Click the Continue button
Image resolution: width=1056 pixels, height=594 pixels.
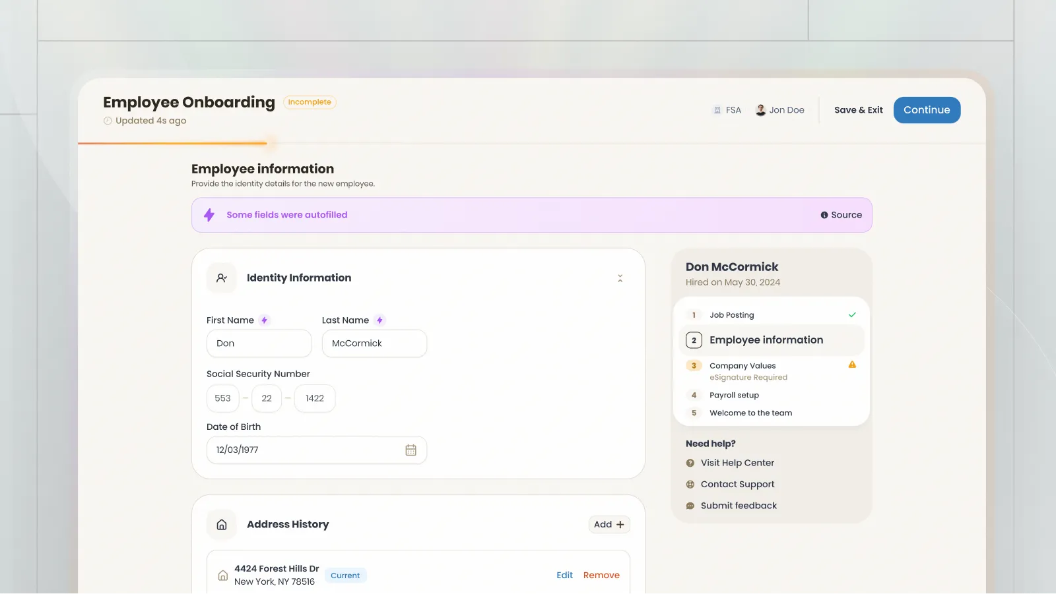(927, 110)
